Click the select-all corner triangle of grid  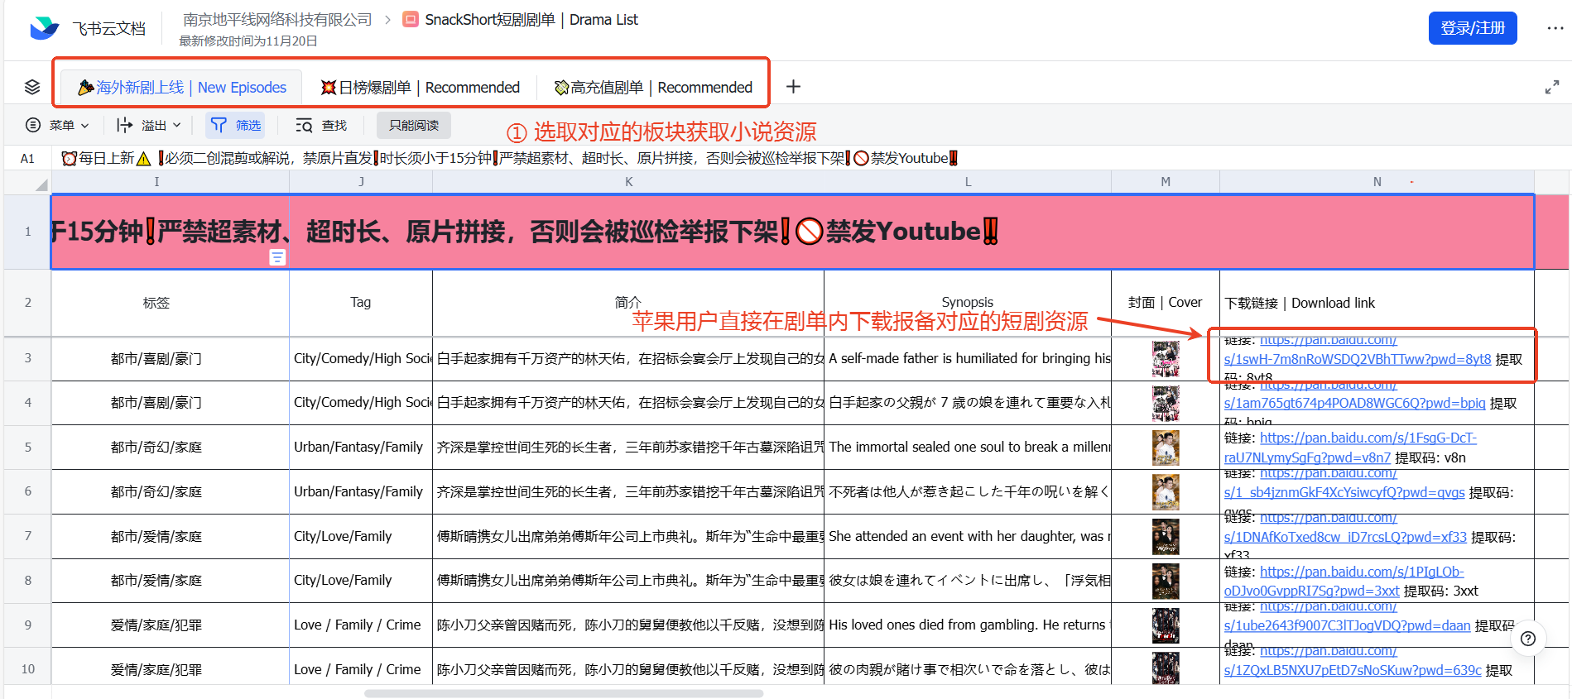point(41,184)
